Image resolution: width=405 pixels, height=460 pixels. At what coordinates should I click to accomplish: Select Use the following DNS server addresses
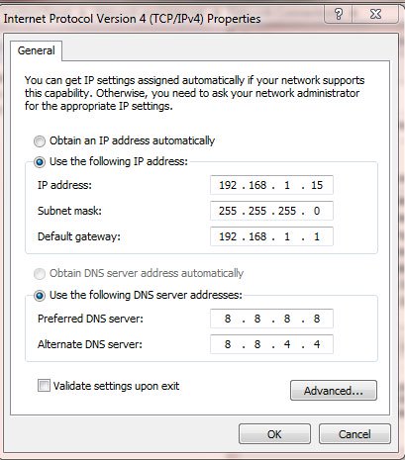[40, 296]
